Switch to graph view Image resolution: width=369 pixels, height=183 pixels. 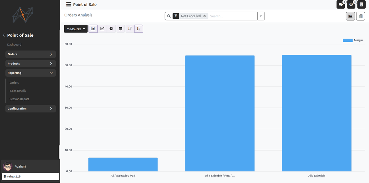click(350, 16)
